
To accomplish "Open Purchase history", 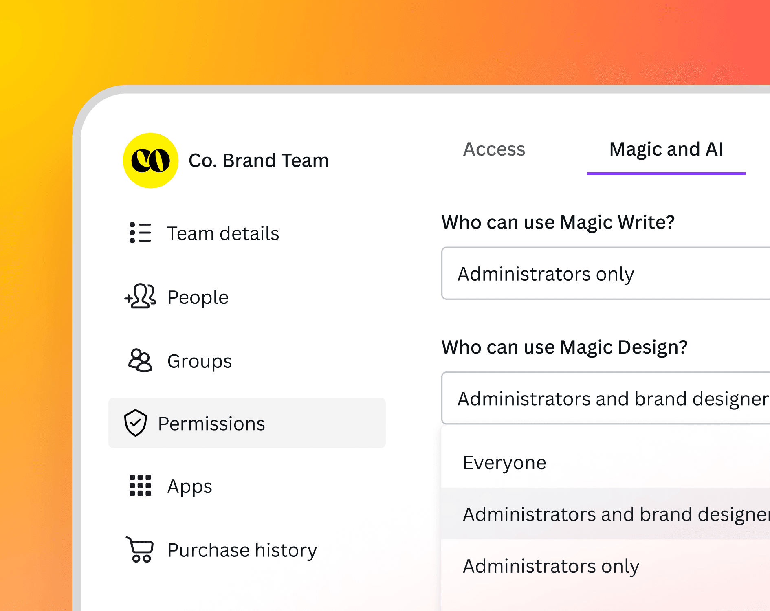I will [242, 549].
